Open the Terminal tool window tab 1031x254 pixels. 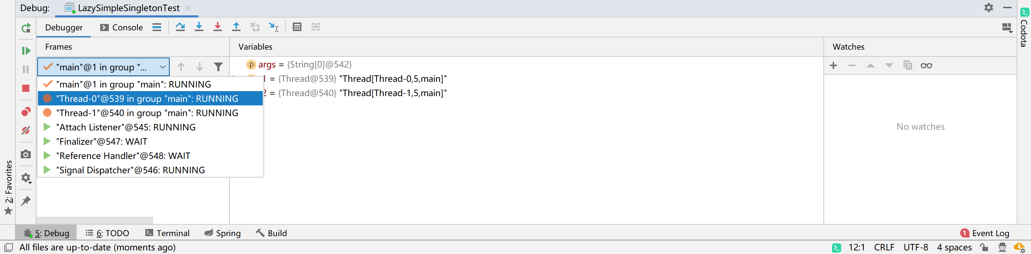click(167, 233)
